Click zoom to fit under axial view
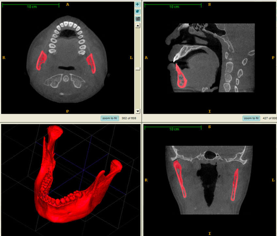 coord(110,118)
